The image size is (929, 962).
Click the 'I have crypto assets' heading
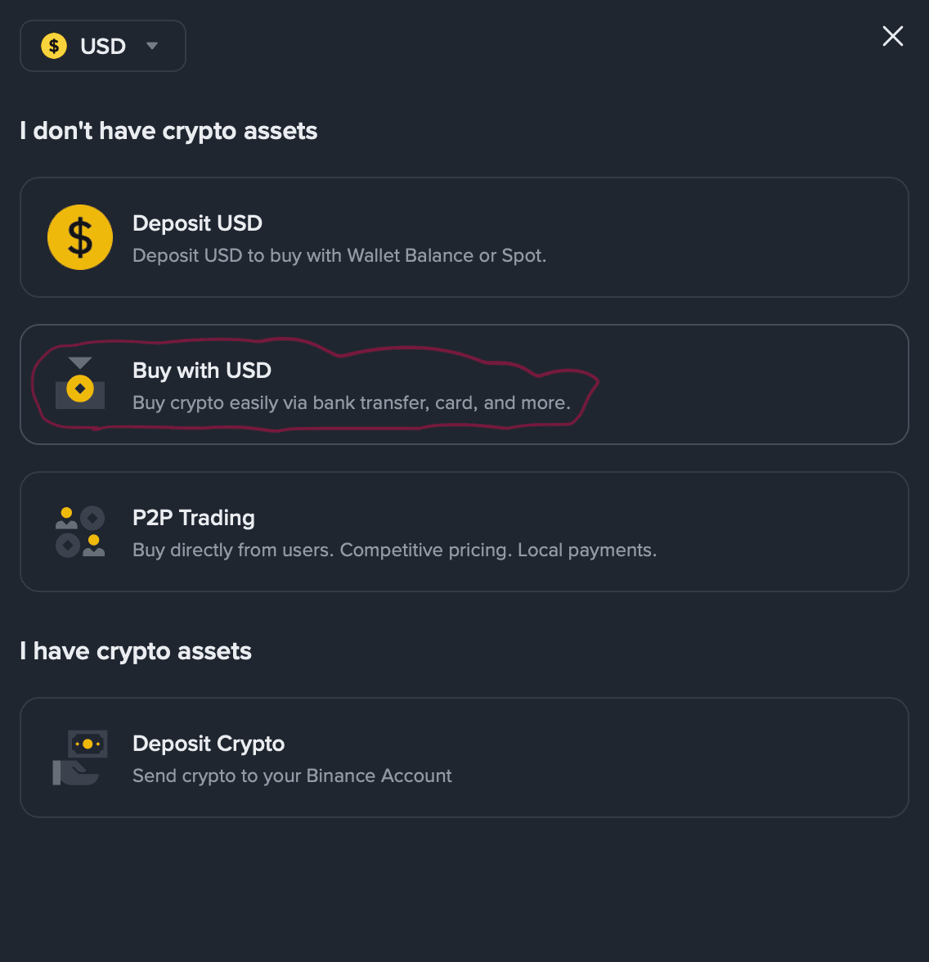(136, 651)
